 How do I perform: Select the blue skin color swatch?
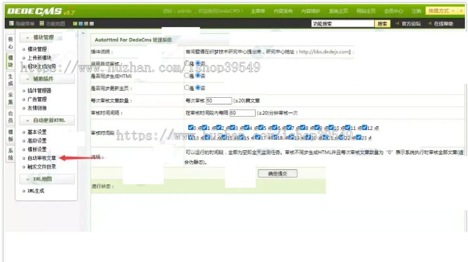(x=81, y=23)
